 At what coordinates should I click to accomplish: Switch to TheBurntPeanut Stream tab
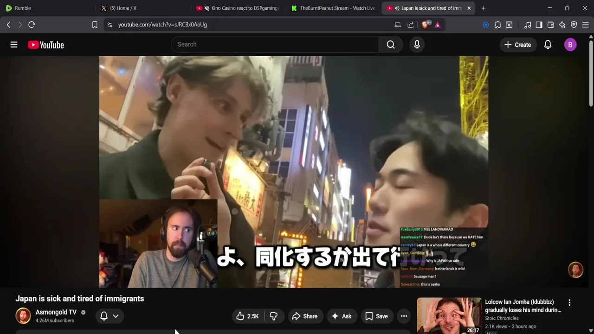tap(333, 8)
